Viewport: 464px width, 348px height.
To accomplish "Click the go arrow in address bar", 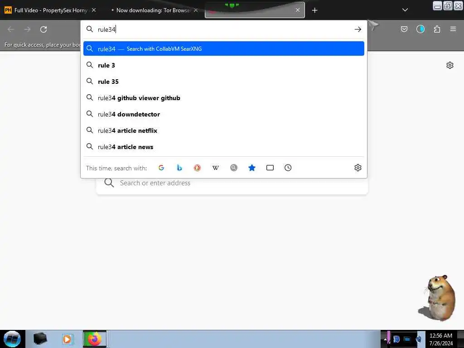I will tap(358, 29).
